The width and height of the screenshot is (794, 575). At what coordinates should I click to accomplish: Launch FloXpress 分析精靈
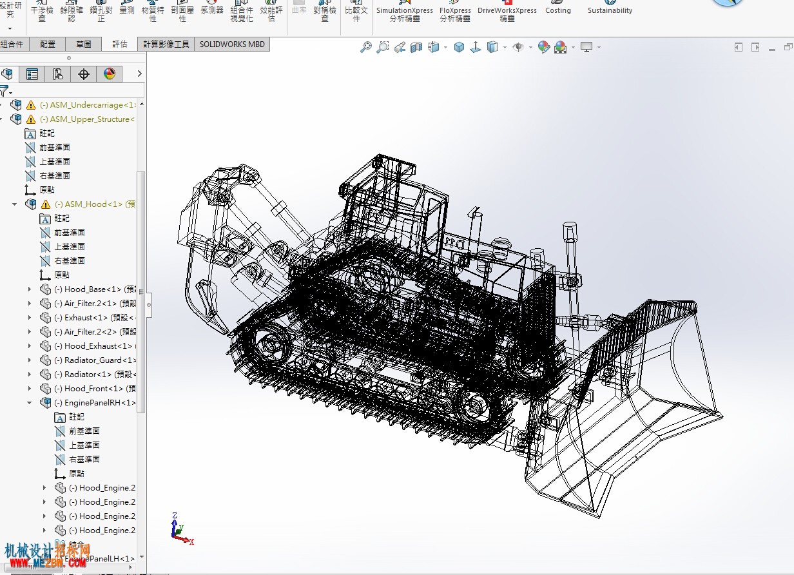(x=455, y=12)
